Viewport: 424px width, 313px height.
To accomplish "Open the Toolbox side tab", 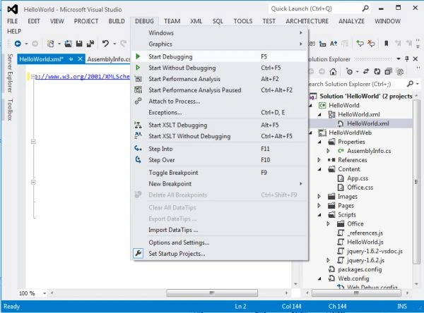I will [x=10, y=109].
